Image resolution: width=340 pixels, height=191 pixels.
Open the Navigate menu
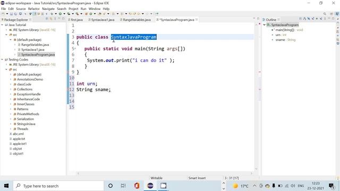pos(48,8)
